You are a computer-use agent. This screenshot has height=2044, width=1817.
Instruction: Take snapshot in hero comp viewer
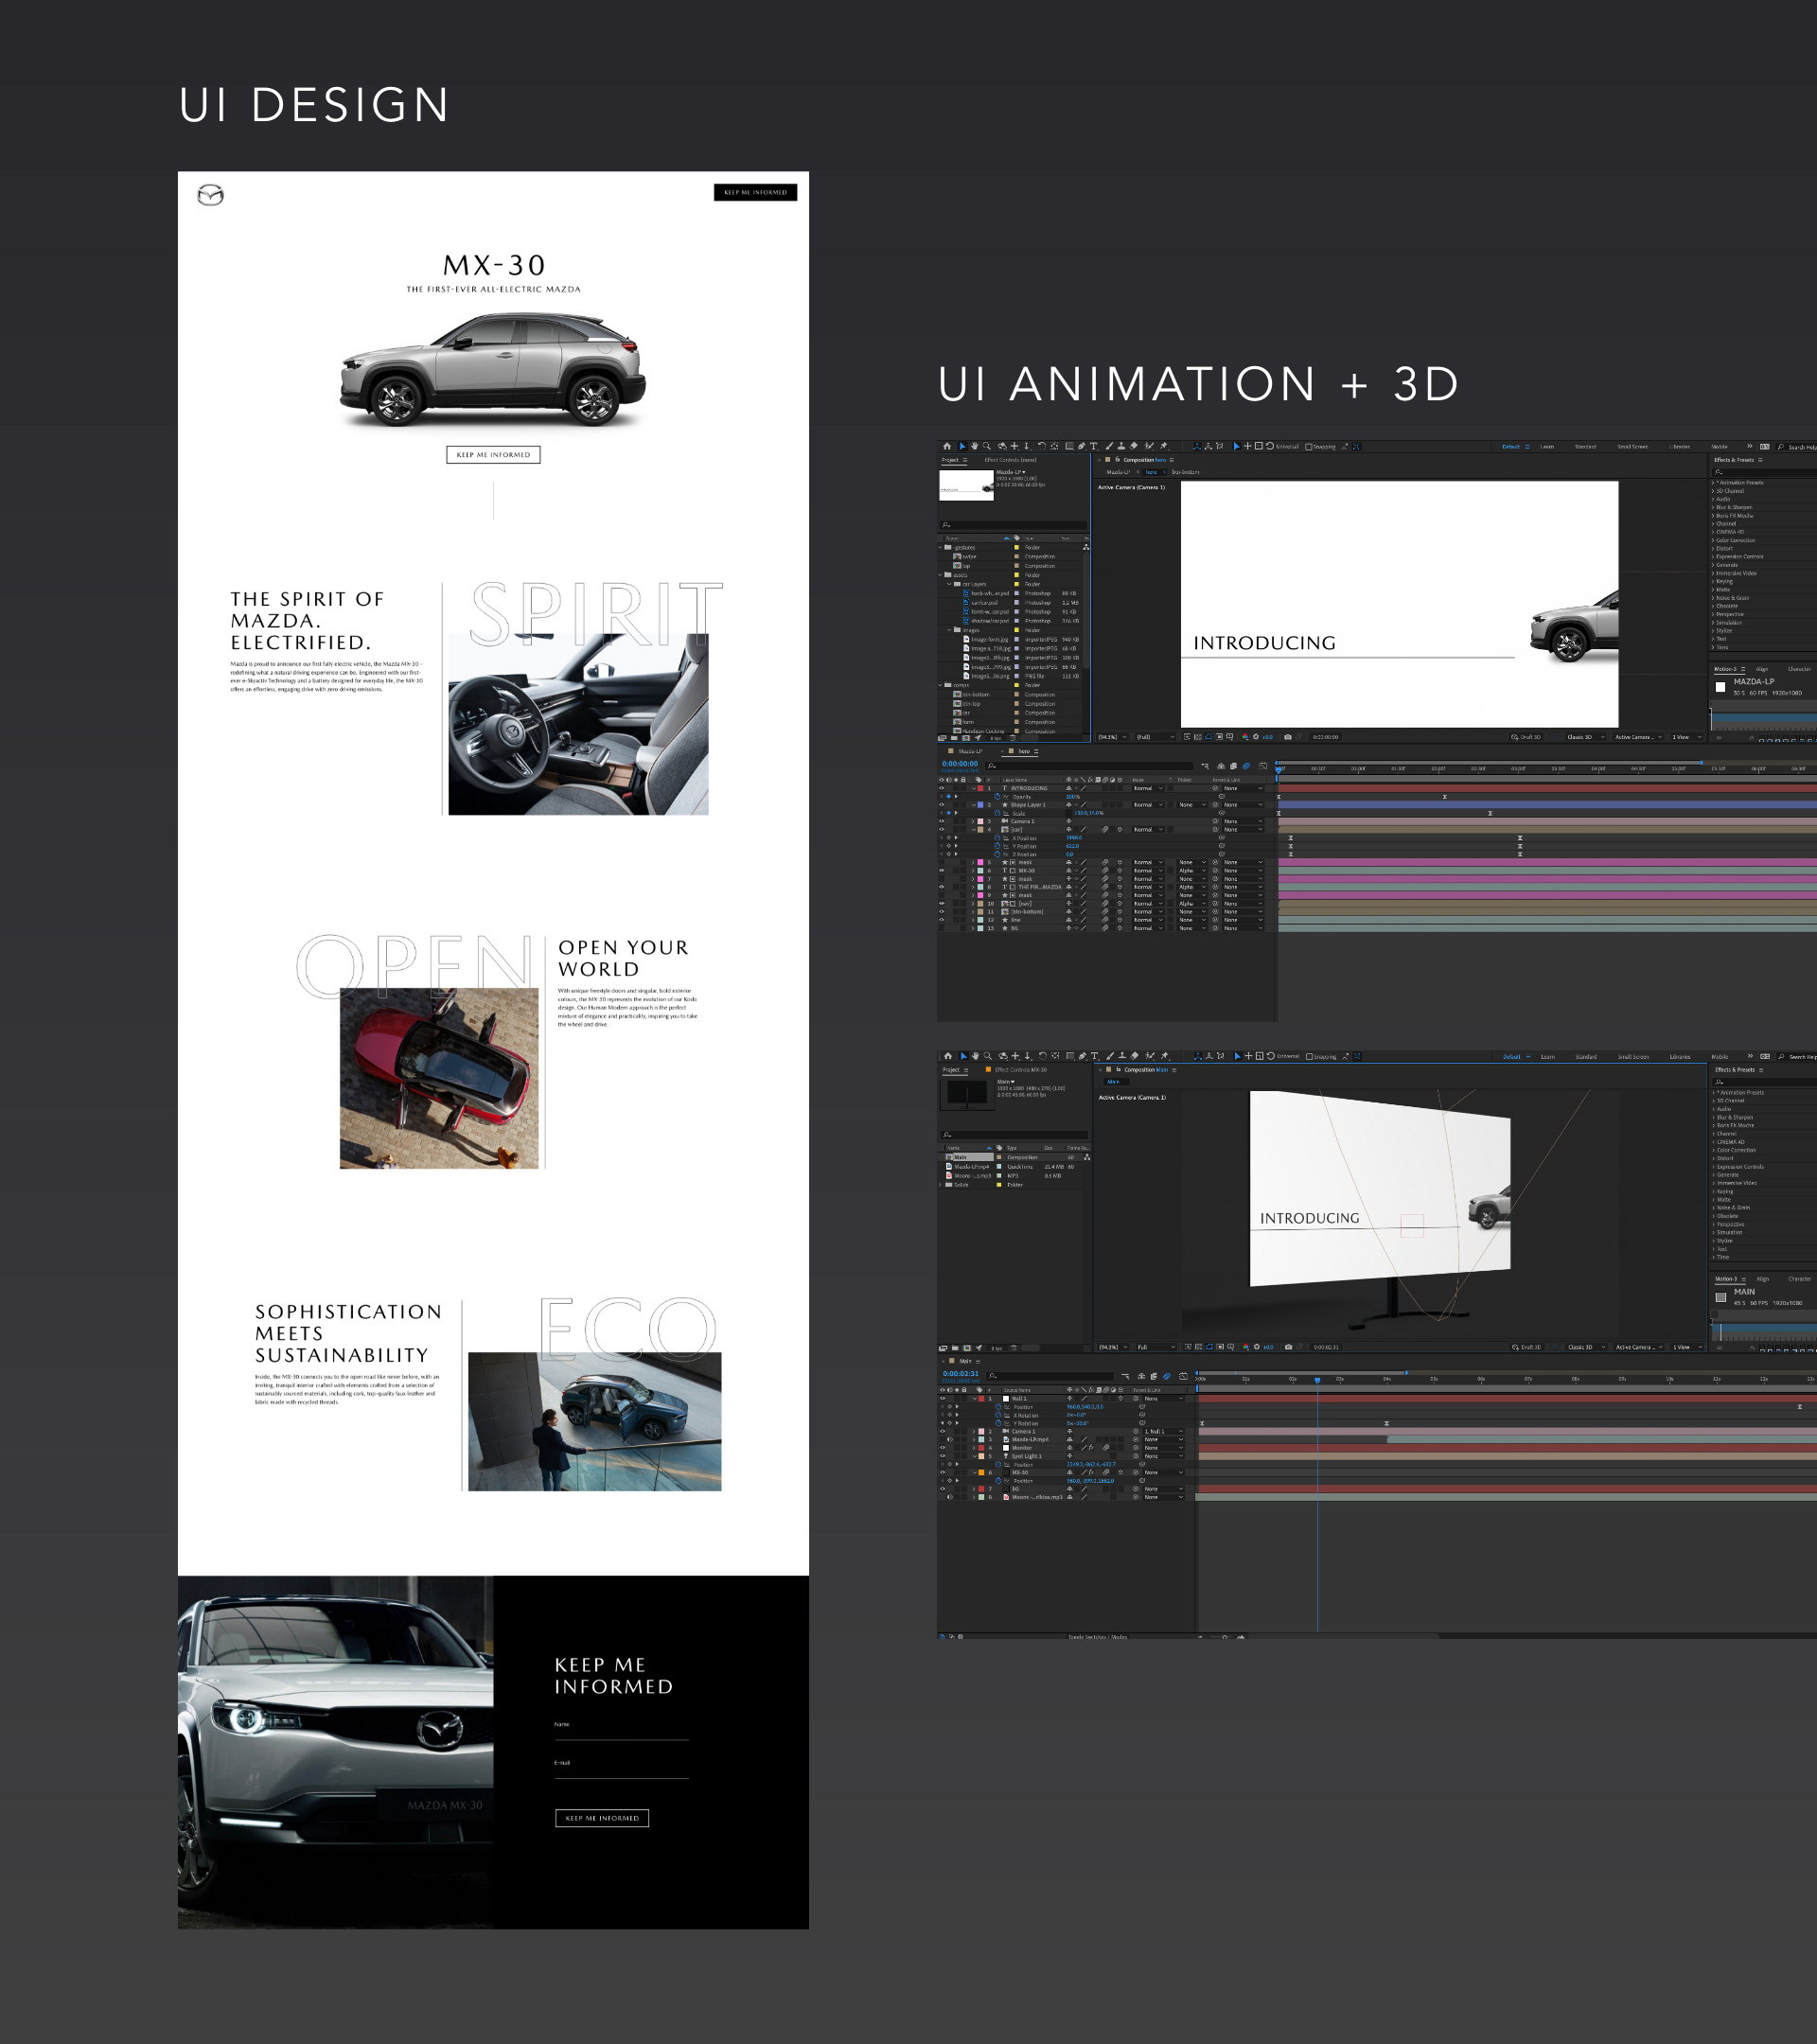tap(1287, 737)
